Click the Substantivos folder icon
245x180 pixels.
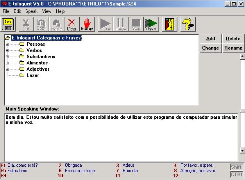point(22,56)
